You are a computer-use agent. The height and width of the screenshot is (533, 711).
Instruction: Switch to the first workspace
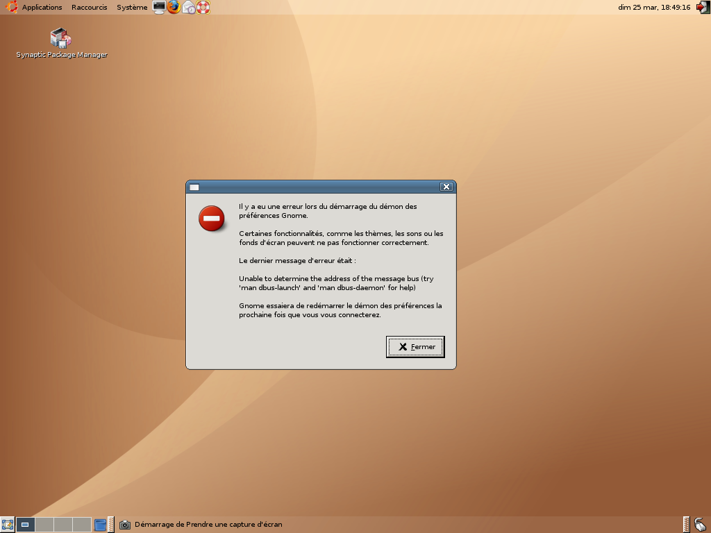26,525
